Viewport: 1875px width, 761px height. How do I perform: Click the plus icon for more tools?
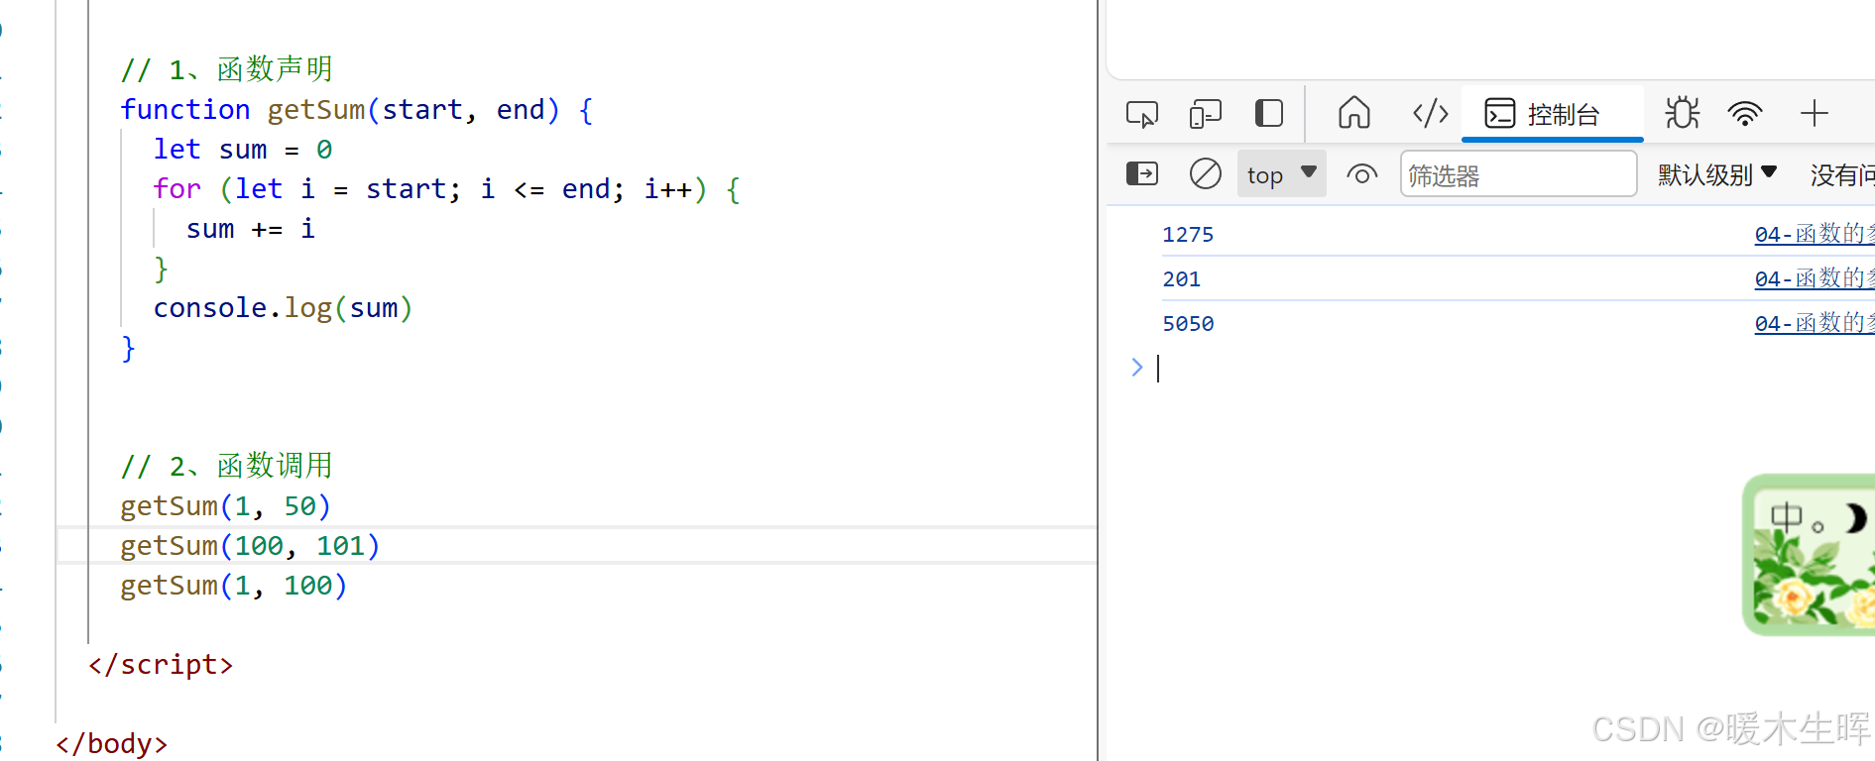(x=1814, y=113)
